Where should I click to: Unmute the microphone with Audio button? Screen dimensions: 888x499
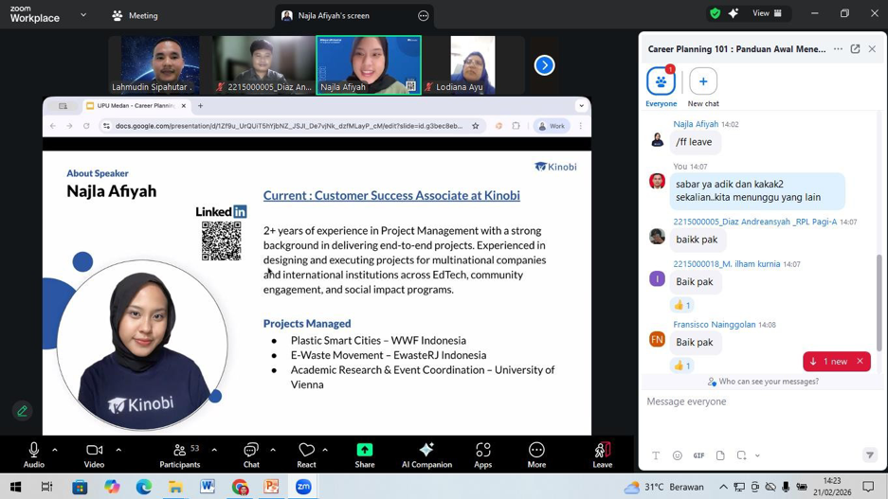(34, 454)
